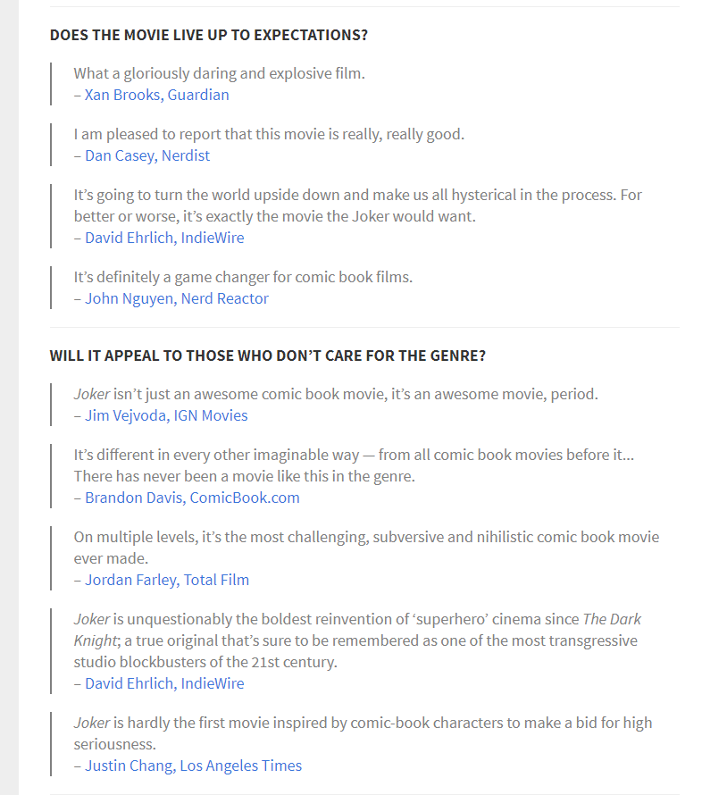Click the quote about most challenging, subversive, nihilistic movie
This screenshot has width=702, height=795.
pos(366,548)
